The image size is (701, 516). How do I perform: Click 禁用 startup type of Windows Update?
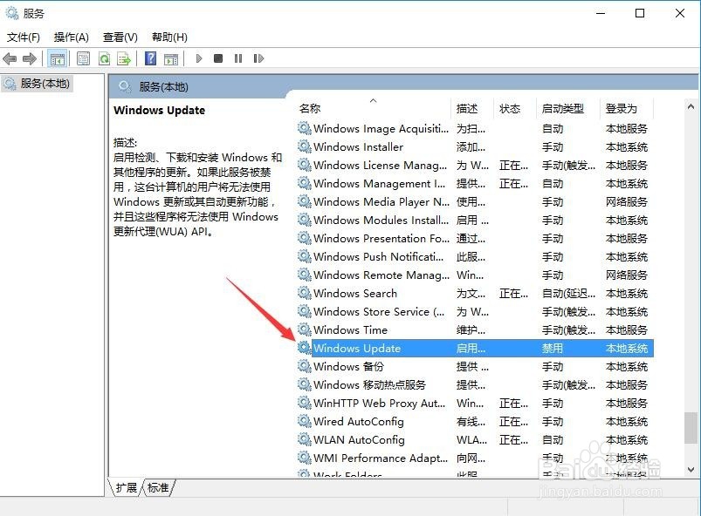(x=553, y=348)
